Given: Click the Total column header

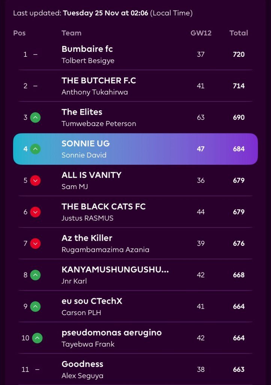Looking at the screenshot, I should pos(238,33).
